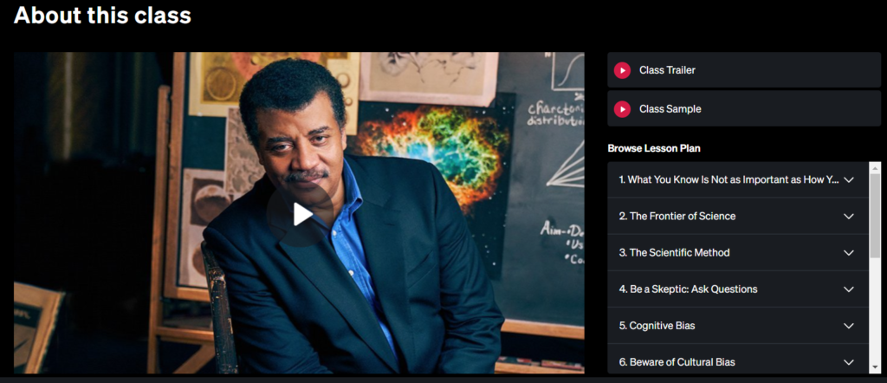Screen dimensions: 887x383
Task: Select lesson 1 What You Know title
Action: pyautogui.click(x=729, y=179)
